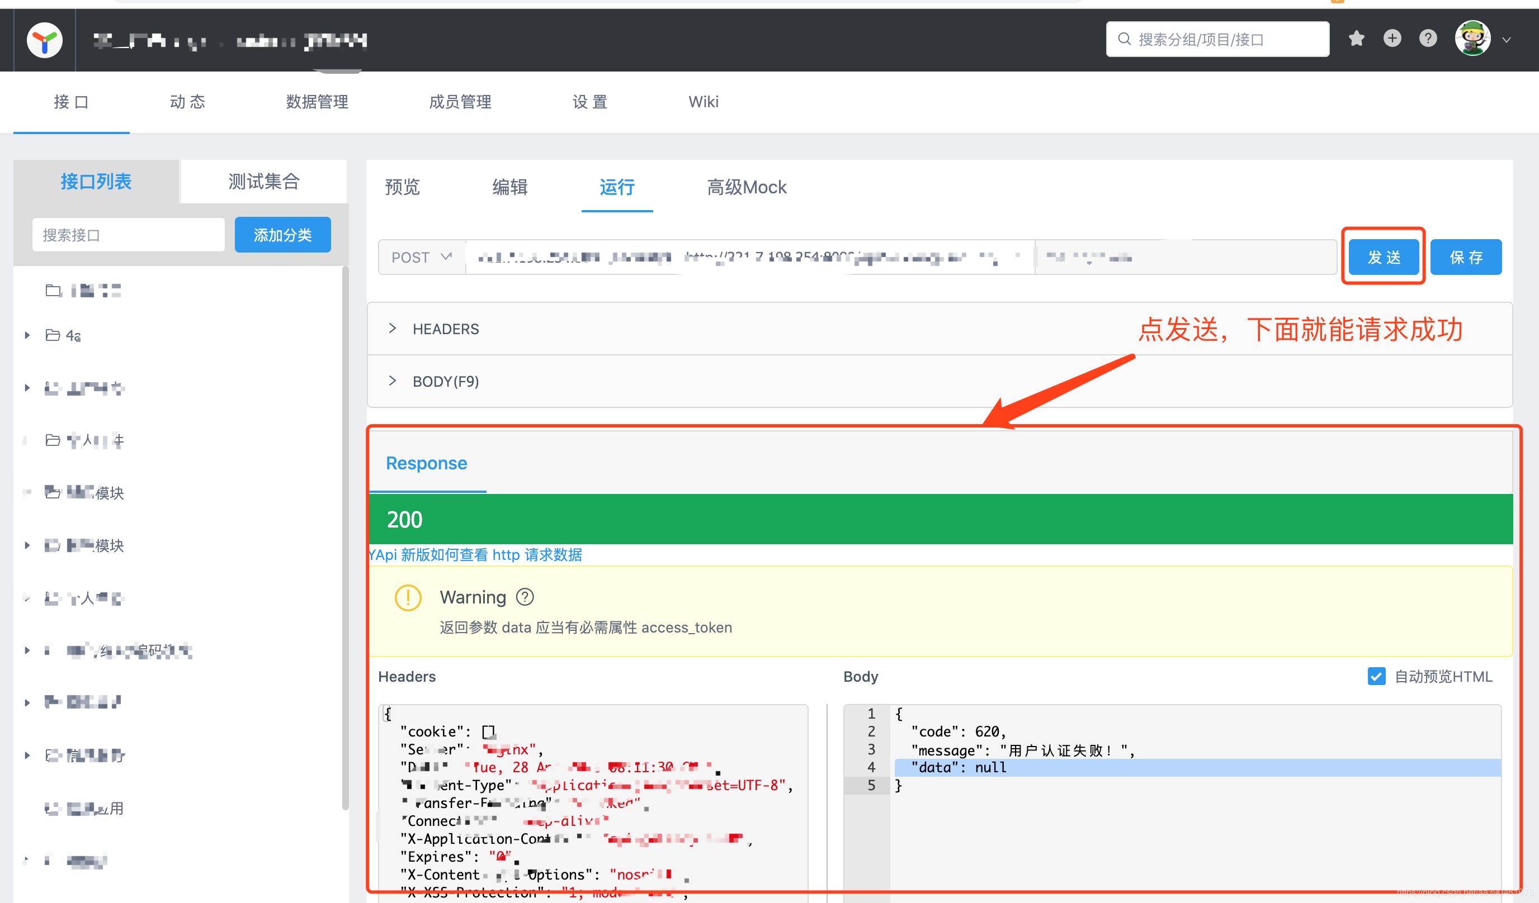Image resolution: width=1539 pixels, height=903 pixels.
Task: Open the POST method dropdown
Action: (422, 257)
